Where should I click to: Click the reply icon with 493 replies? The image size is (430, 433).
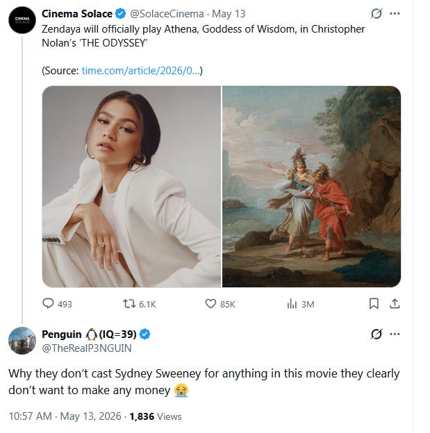48,303
